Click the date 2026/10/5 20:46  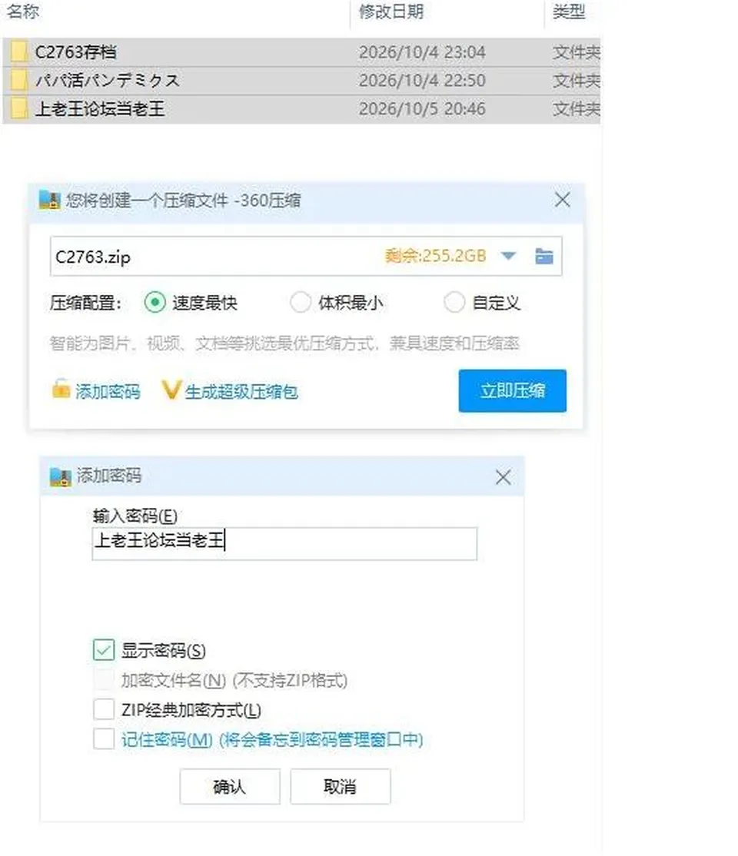(422, 108)
